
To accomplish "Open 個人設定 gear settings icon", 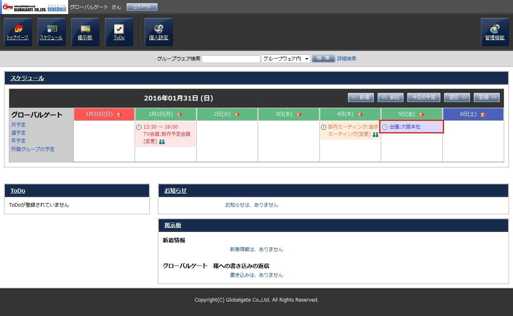I will coord(159,32).
